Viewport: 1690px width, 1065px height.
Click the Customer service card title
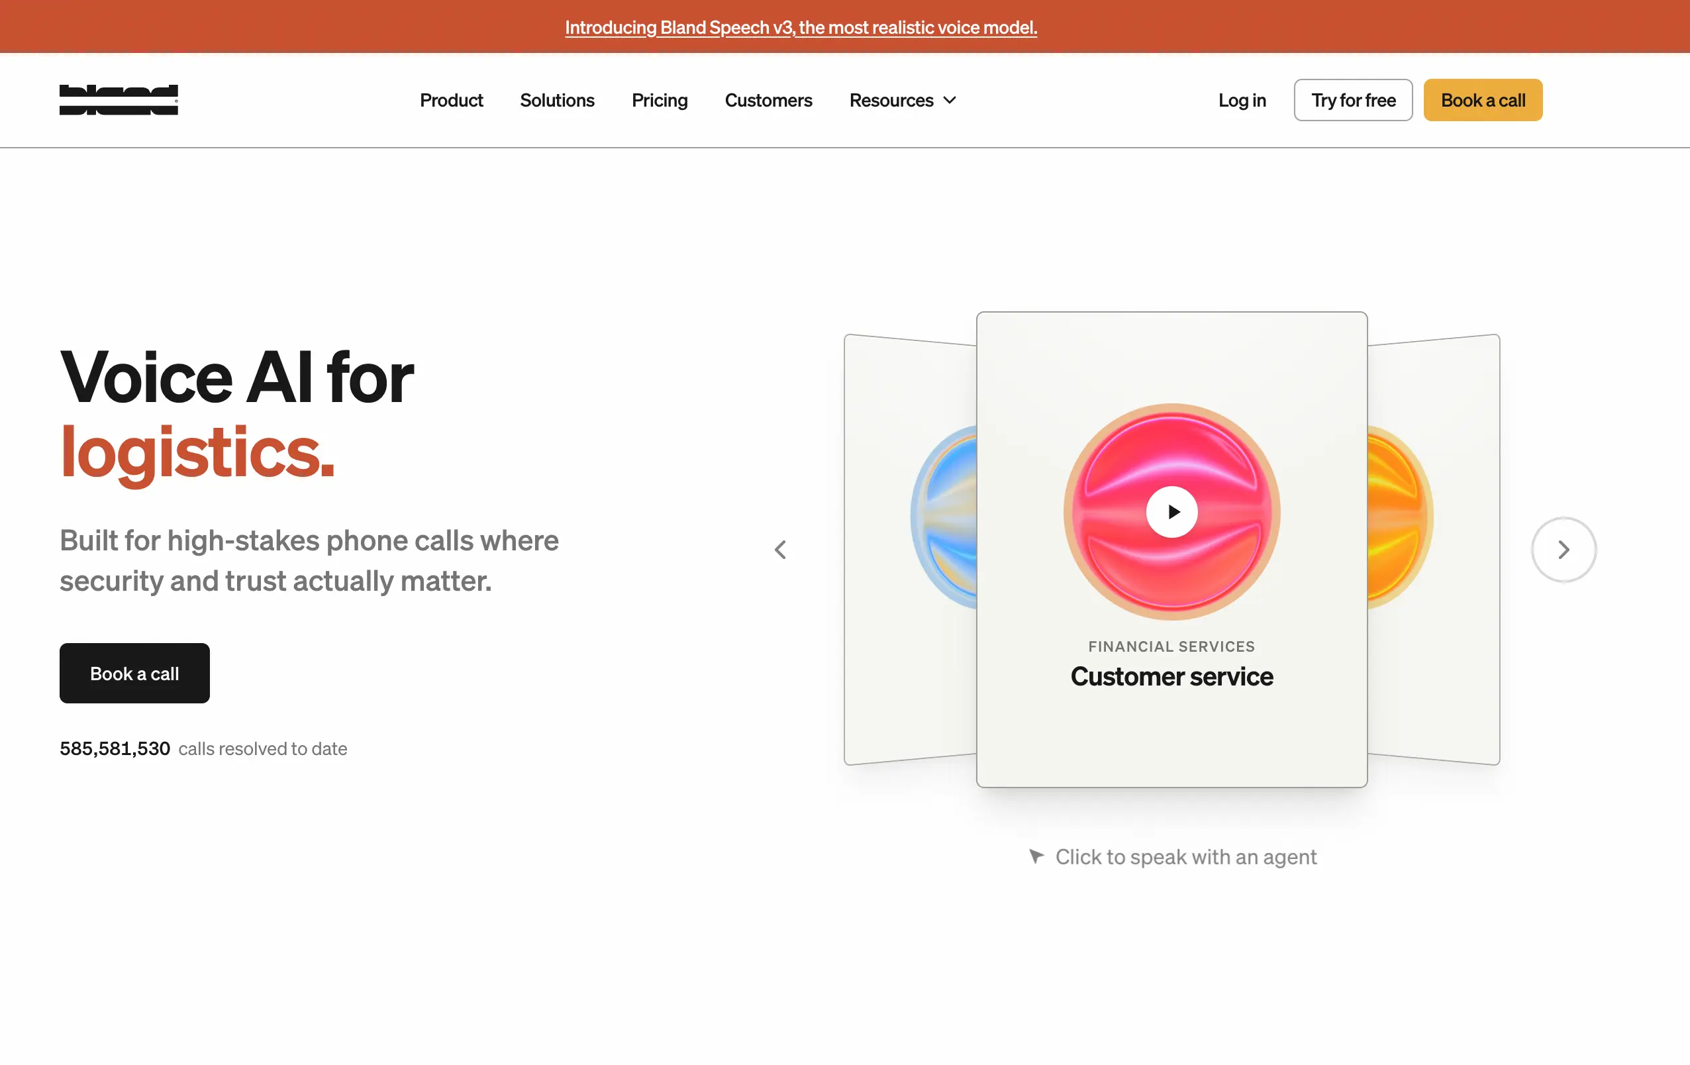click(1171, 677)
